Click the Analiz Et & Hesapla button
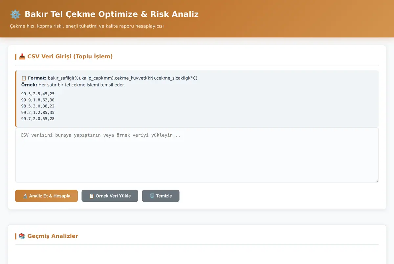 pyautogui.click(x=46, y=196)
